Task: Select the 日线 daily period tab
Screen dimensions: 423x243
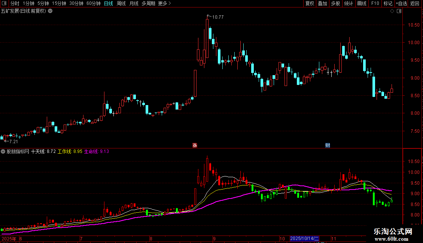Action: pos(109,3)
